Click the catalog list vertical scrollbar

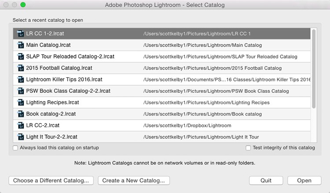coord(314,69)
